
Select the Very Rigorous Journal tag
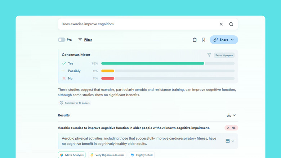click(107, 155)
